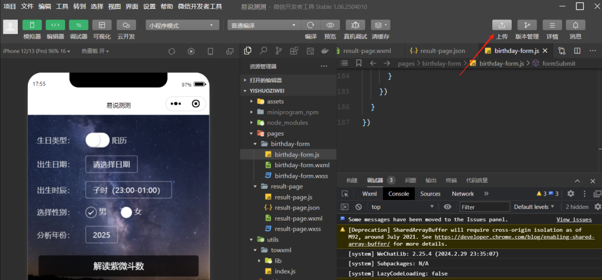Switch to the Network tab
Screen dimensions: 602x280
[463, 194]
